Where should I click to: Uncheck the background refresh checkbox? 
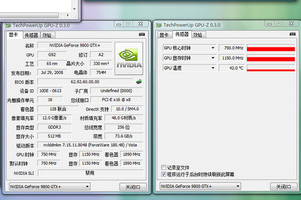click(163, 174)
